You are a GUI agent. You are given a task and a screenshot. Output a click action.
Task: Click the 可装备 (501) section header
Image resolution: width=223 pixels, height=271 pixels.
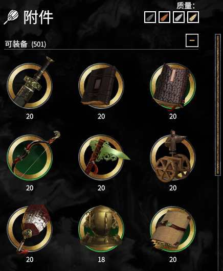coord(26,44)
